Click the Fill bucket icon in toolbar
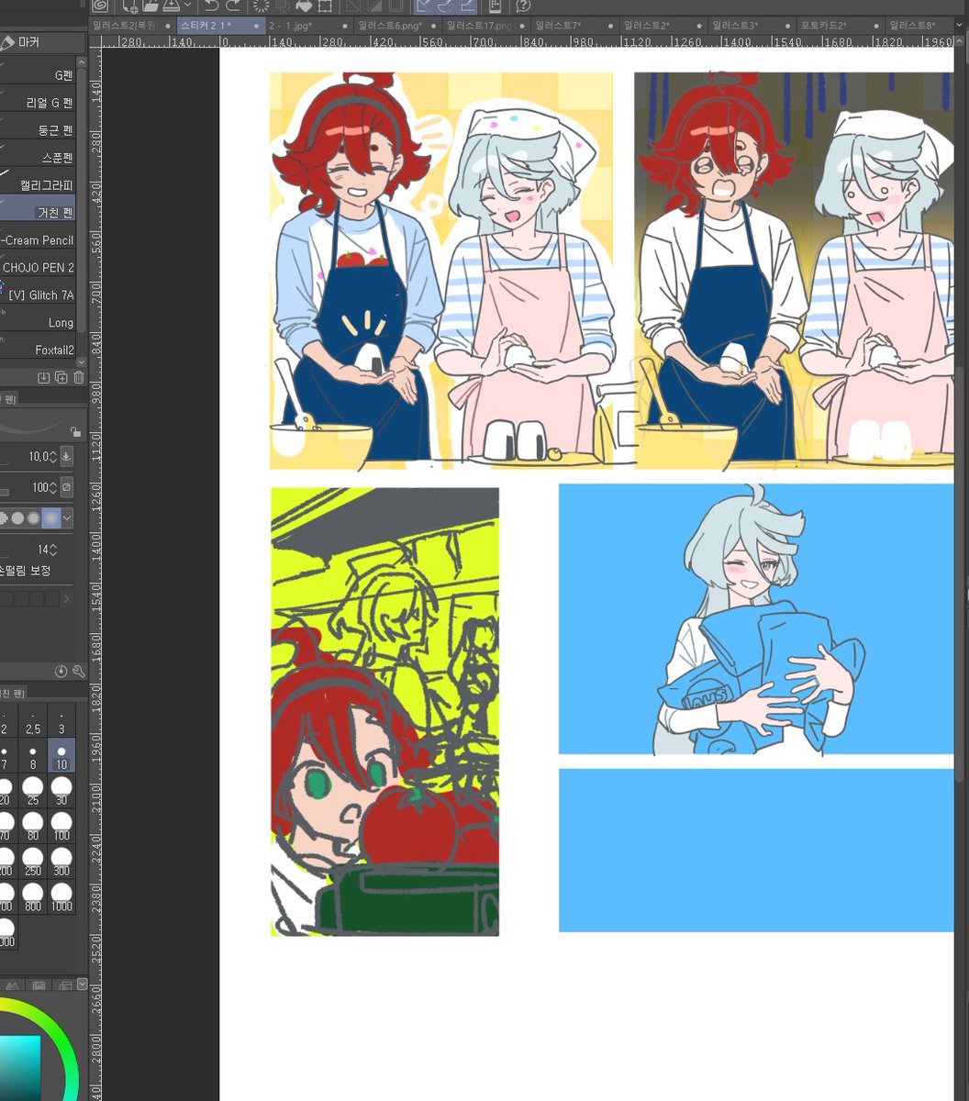 [x=305, y=6]
